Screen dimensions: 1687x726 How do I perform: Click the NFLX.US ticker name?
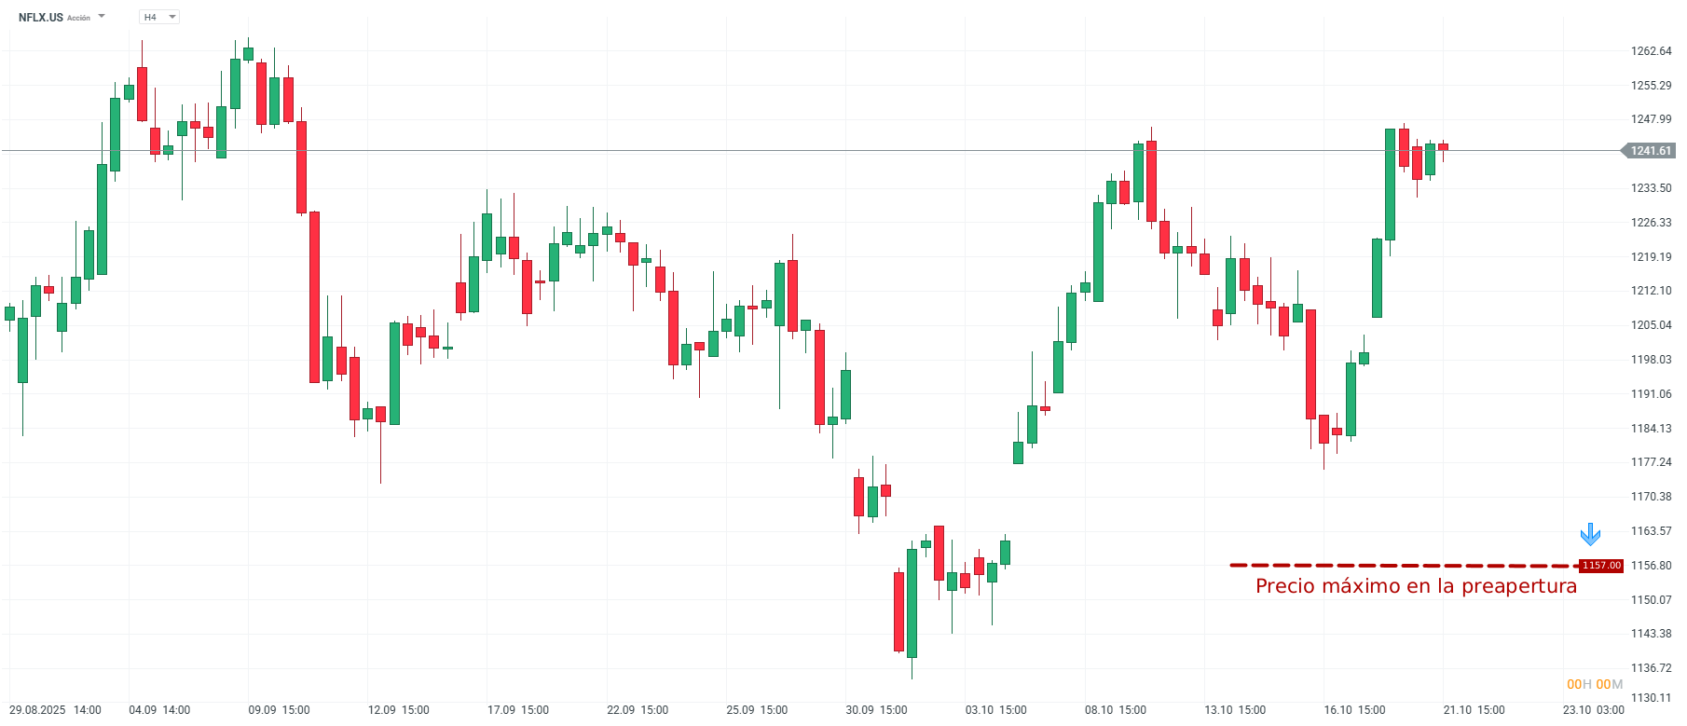click(41, 18)
